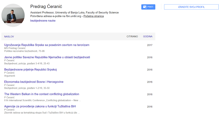This screenshot has width=219, height=114.
Task: Sort publications by GODINA column header
Action: pyautogui.click(x=148, y=37)
